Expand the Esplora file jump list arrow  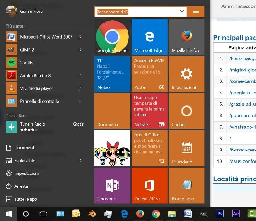pyautogui.click(x=80, y=160)
